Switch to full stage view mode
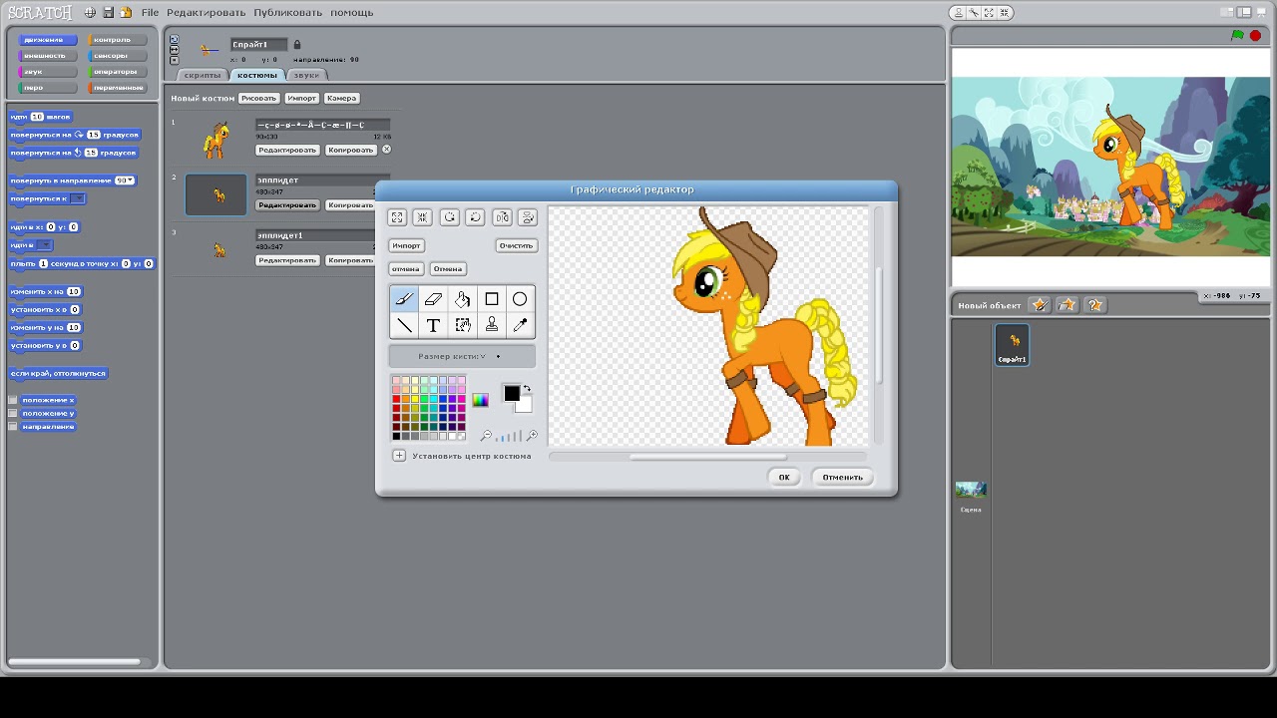Viewport: 1277px width, 718px height. point(1244,13)
